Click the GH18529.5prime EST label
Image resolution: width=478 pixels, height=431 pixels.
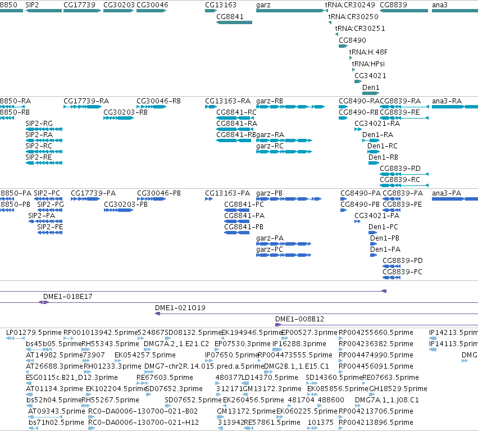pos(398,389)
